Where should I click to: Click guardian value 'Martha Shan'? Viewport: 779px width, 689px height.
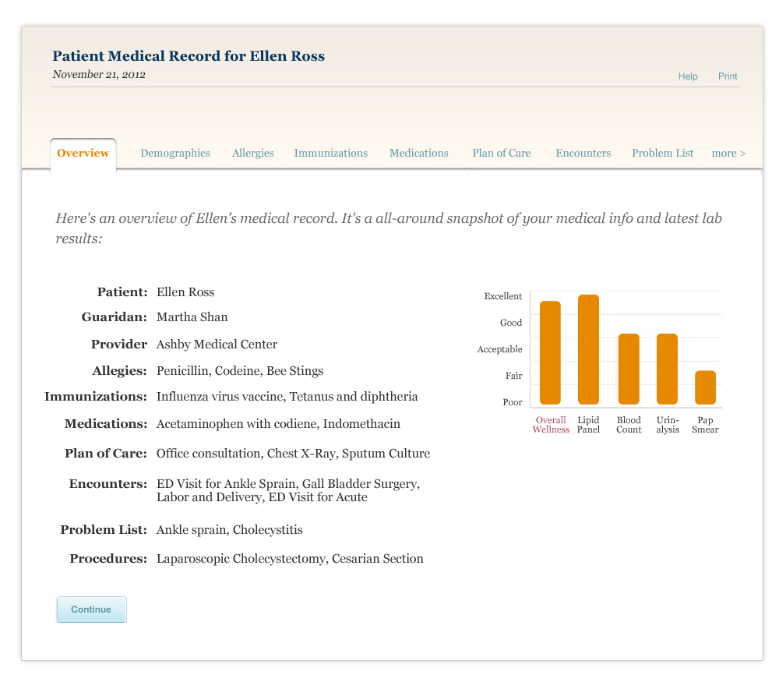(192, 317)
